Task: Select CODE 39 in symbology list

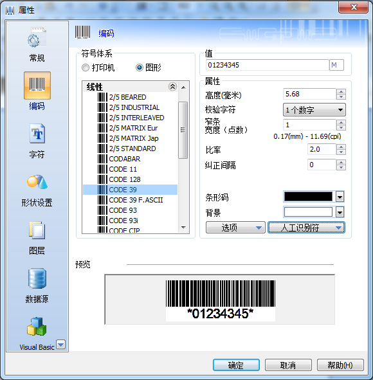Action: point(130,190)
